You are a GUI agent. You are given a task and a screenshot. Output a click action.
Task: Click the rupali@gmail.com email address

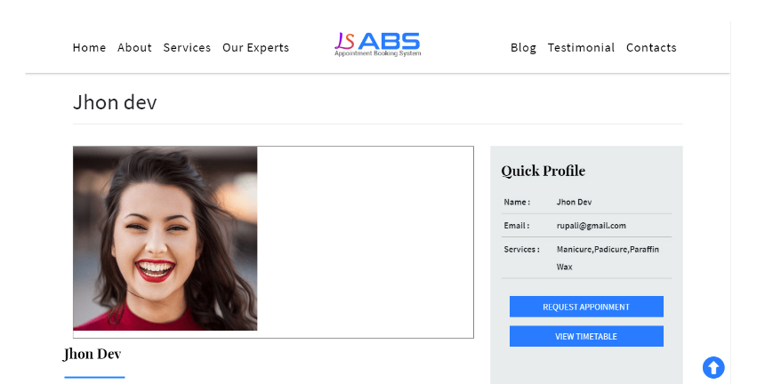click(591, 225)
